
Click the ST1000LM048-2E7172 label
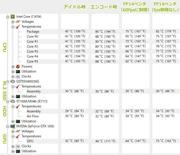(32, 101)
